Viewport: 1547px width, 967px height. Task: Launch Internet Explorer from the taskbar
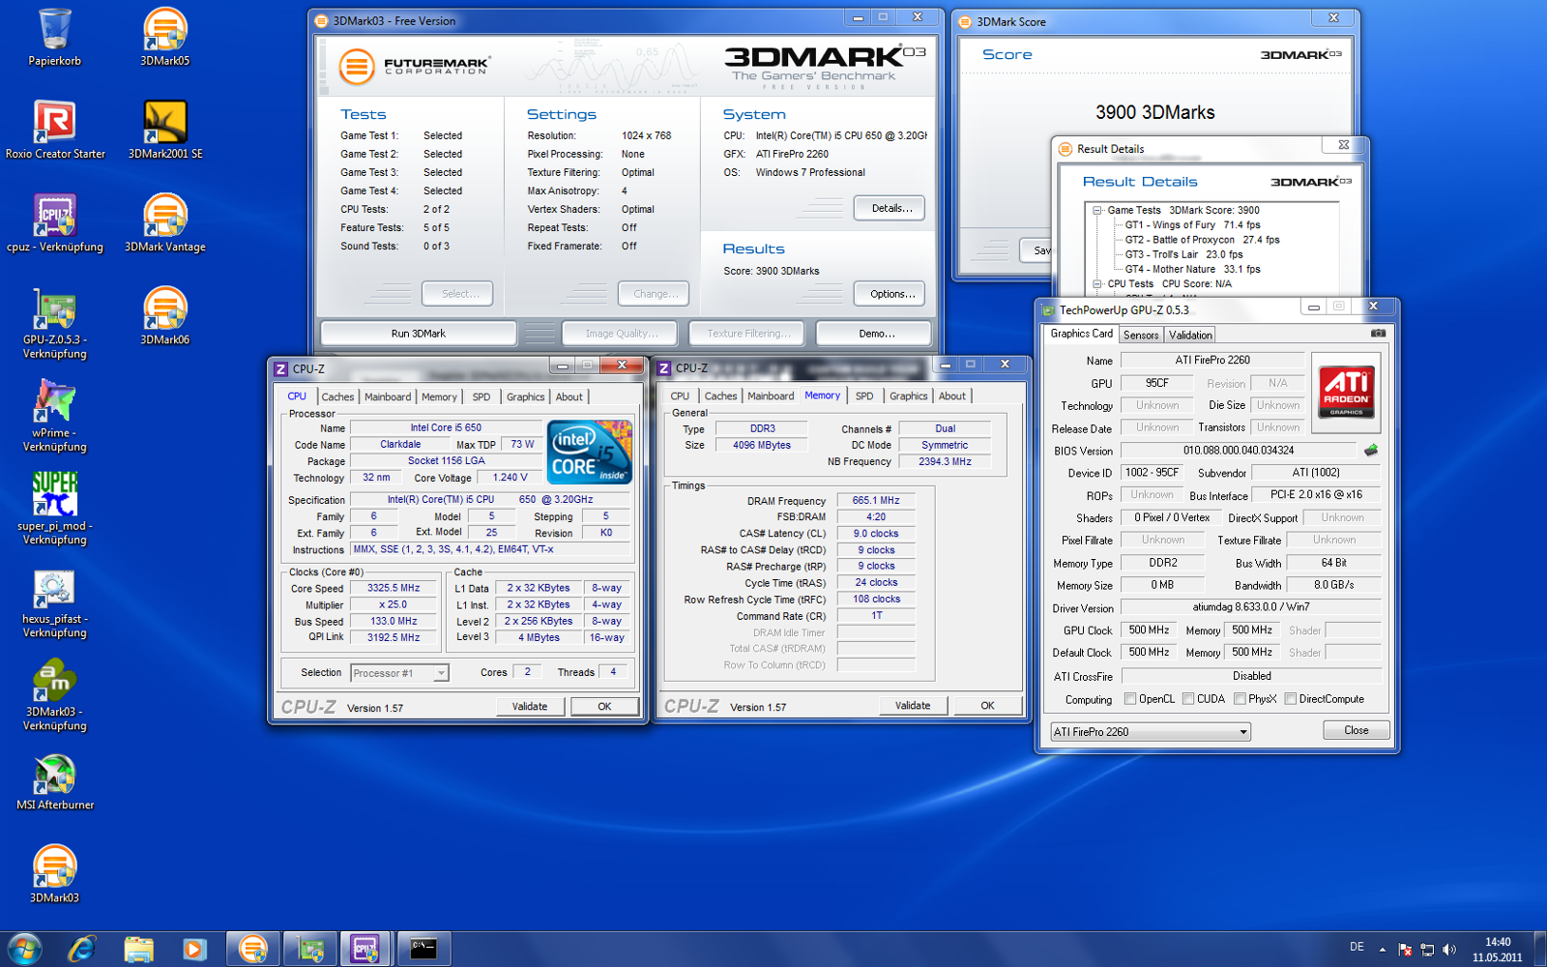[82, 950]
